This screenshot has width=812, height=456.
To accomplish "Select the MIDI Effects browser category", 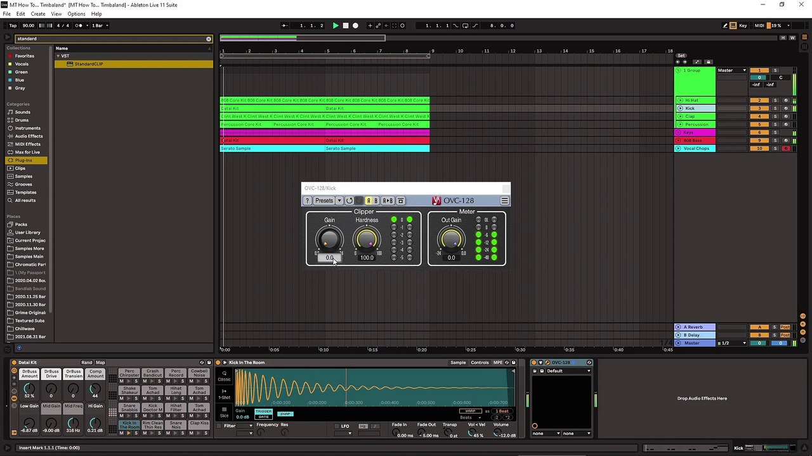I will pyautogui.click(x=27, y=144).
